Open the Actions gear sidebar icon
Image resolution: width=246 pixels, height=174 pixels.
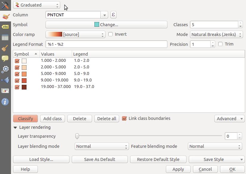[5, 69]
